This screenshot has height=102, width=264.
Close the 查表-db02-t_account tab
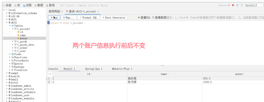(x=98, y=12)
